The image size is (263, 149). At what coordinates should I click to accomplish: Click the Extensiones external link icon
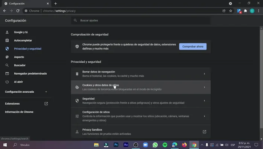click(46, 104)
